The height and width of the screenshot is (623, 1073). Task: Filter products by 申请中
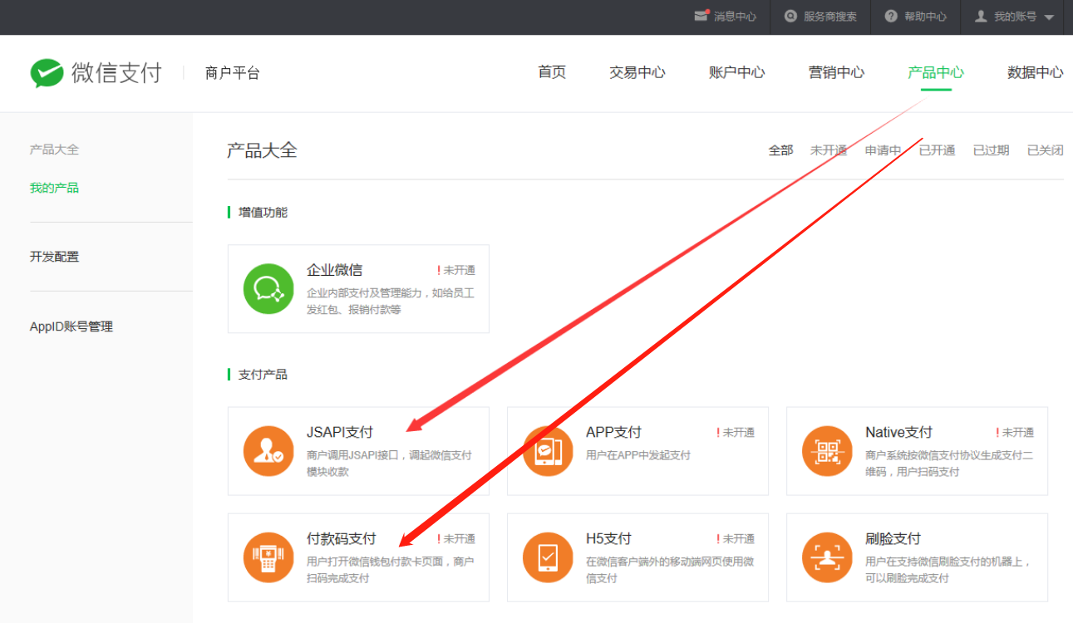pos(883,150)
